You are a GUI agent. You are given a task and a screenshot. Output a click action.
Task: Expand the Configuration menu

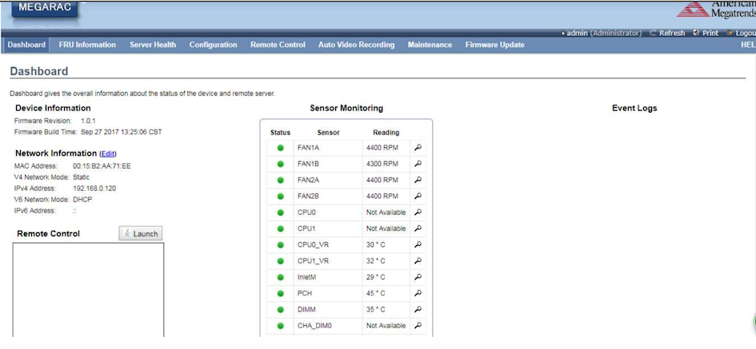213,45
